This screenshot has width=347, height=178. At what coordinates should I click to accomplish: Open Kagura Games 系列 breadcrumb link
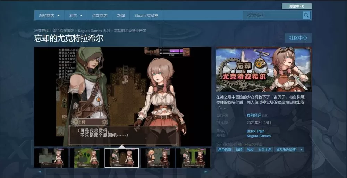pyautogui.click(x=94, y=31)
